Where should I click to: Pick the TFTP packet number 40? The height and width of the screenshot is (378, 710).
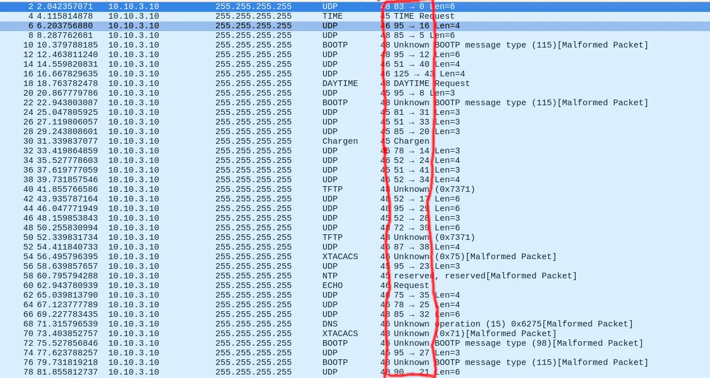pos(227,190)
